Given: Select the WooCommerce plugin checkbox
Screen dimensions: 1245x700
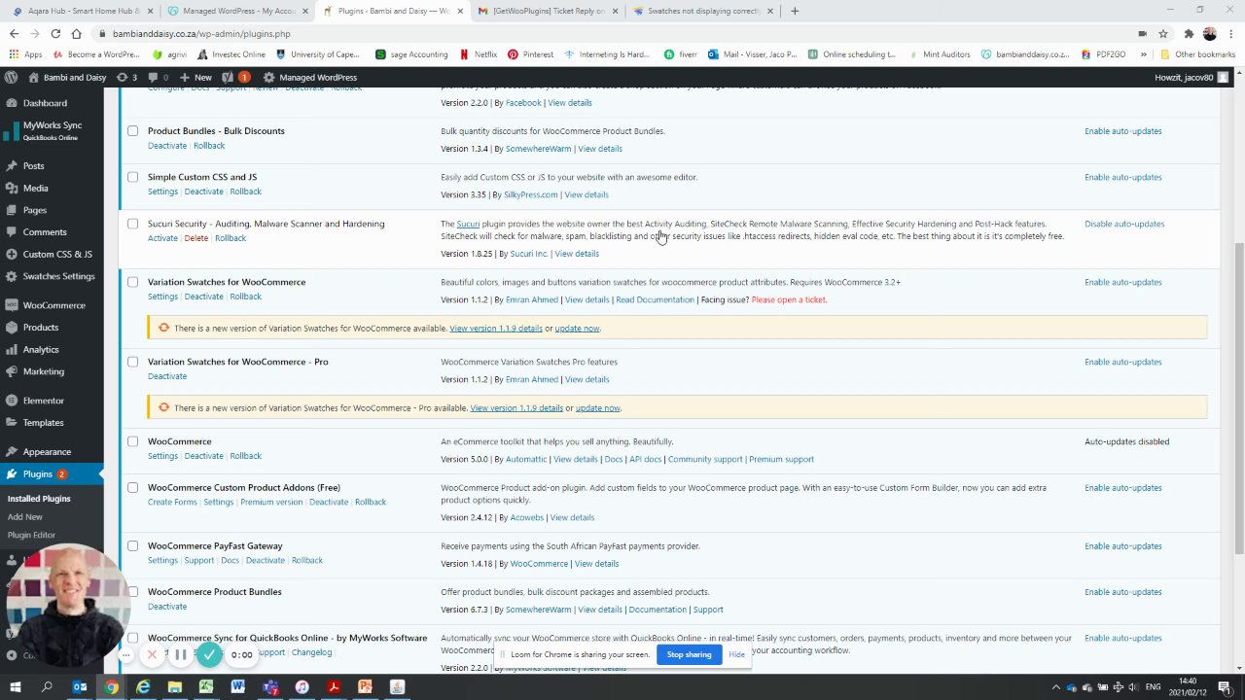Looking at the screenshot, I should point(133,441).
